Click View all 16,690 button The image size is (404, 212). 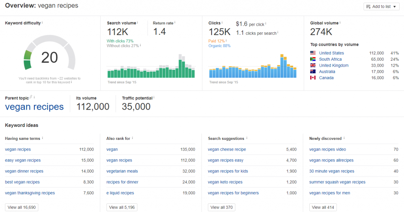pos(22,207)
